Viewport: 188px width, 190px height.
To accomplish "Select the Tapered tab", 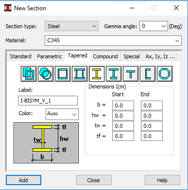I will [x=78, y=55].
